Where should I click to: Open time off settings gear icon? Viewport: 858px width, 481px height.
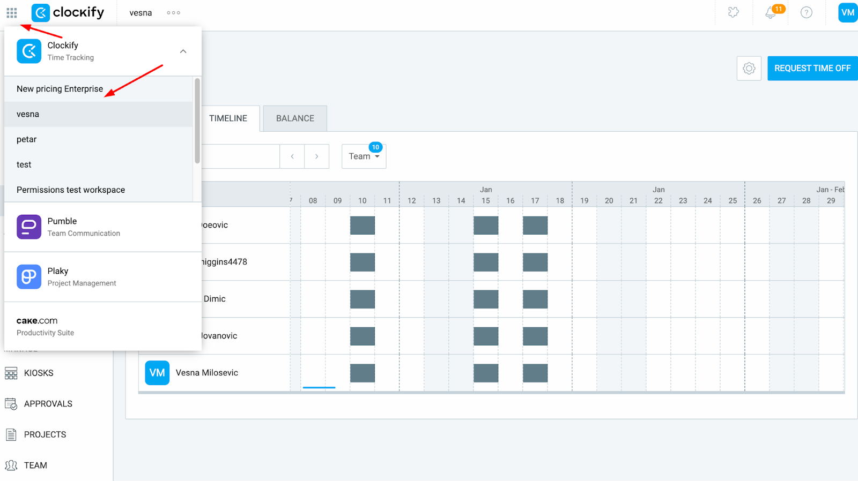(749, 69)
